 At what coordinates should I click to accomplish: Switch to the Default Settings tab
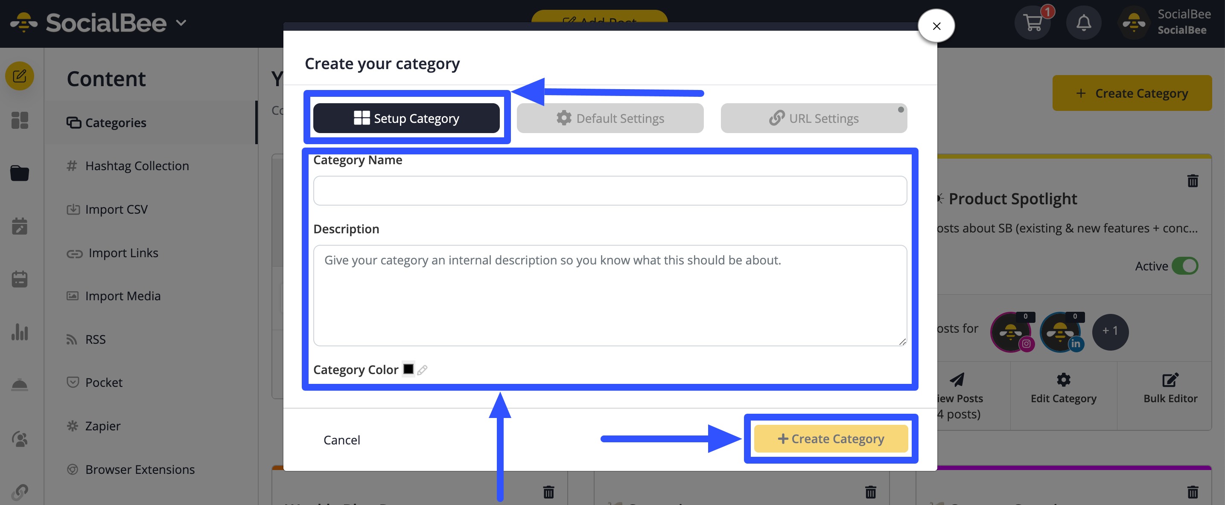coord(610,118)
